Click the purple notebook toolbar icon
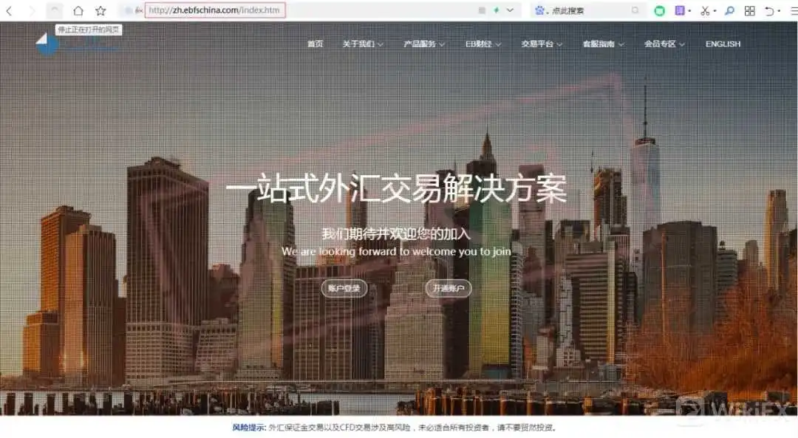798x438 pixels. coord(680,10)
